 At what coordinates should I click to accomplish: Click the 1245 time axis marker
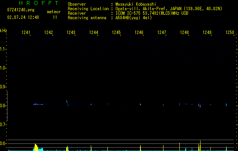[x=116, y=32]
